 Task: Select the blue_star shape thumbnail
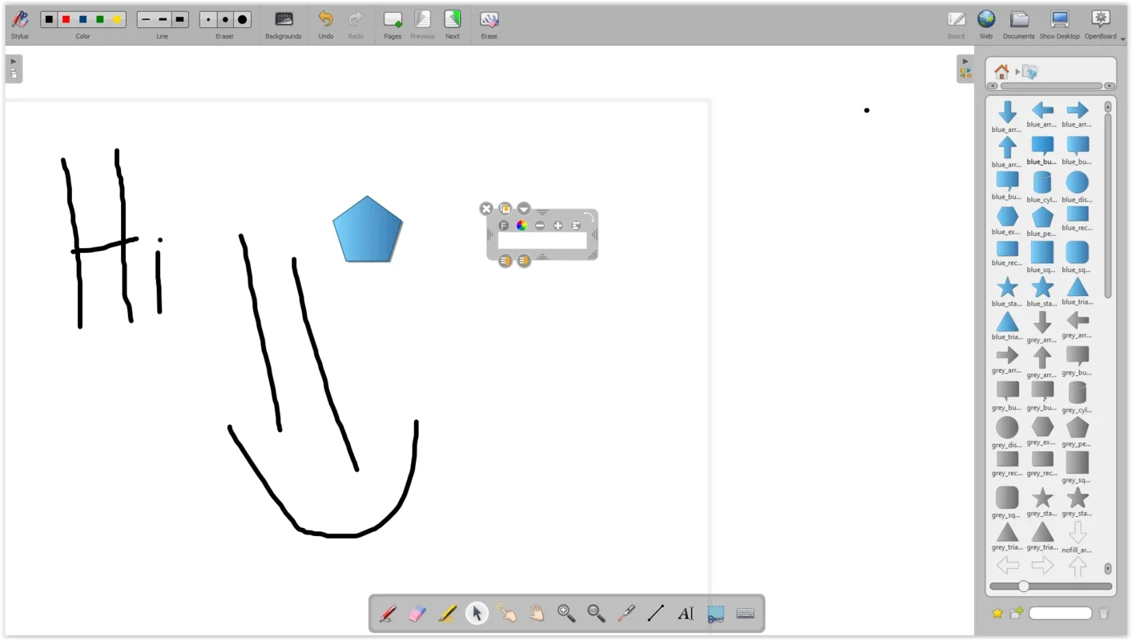(x=1006, y=289)
